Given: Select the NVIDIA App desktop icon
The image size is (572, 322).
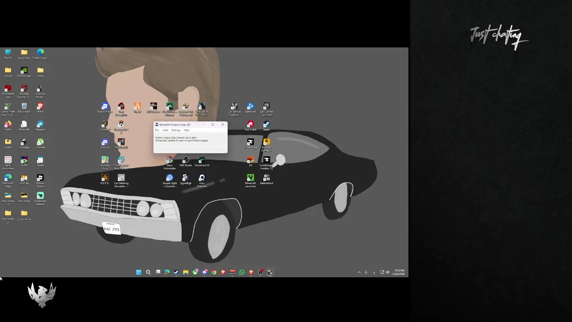Looking at the screenshot, I should click(x=24, y=72).
